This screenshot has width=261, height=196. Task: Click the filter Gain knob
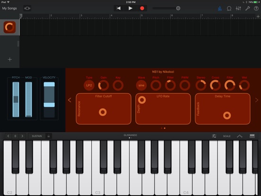104,85
